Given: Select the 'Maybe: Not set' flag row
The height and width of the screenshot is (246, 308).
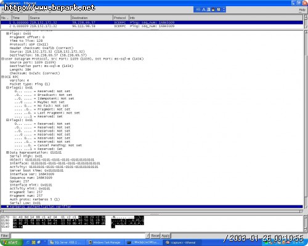Looking at the screenshot, I should tap(39, 102).
